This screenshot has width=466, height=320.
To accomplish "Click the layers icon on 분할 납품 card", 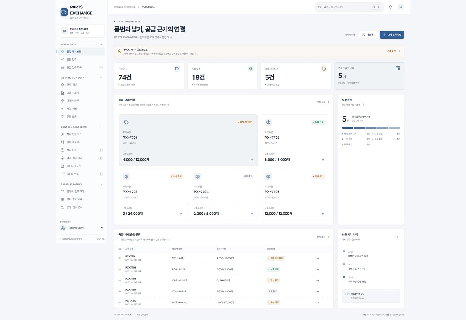I will [250, 69].
